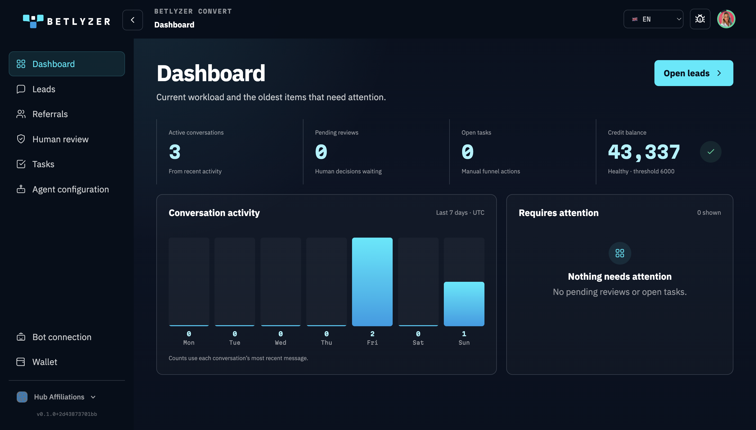Click the 'Conversation activity' heading
This screenshot has width=756, height=430.
pyautogui.click(x=214, y=213)
